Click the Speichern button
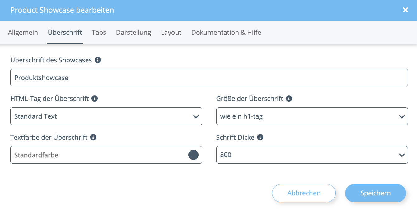The image size is (417, 213). 375,193
